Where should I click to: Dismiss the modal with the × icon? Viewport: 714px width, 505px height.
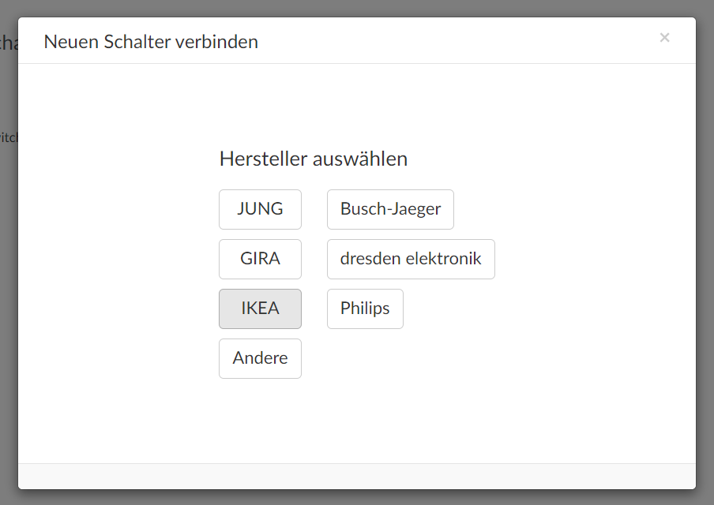pyautogui.click(x=664, y=38)
